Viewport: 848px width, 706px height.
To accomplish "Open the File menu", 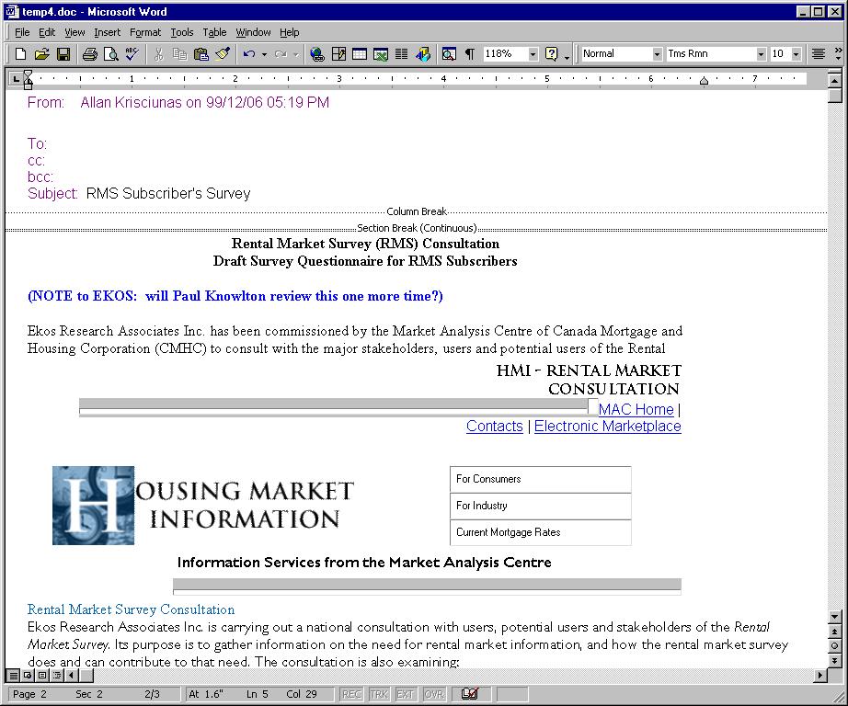I will (22, 32).
